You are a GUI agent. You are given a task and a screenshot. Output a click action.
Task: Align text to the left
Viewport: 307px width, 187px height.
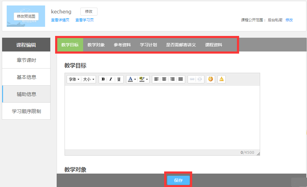[x=156, y=79]
